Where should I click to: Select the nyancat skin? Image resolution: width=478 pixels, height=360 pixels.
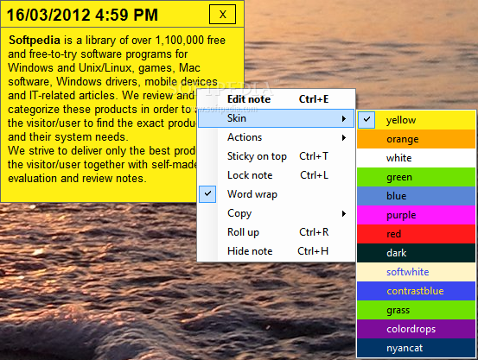(x=416, y=348)
